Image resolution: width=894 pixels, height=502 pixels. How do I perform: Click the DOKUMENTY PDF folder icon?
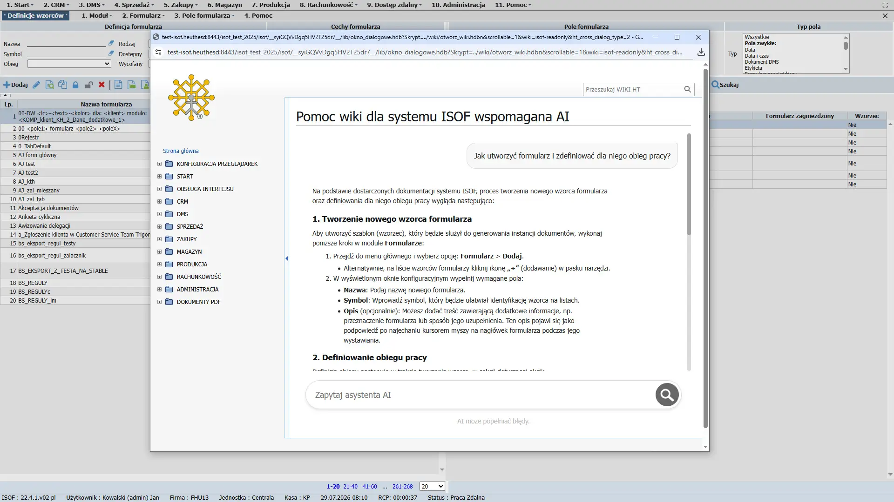click(169, 302)
